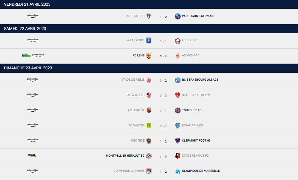Click the Dimanche 23 Avril 2023 header

click(149, 68)
